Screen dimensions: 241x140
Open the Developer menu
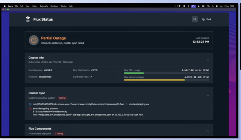click(55, 6)
